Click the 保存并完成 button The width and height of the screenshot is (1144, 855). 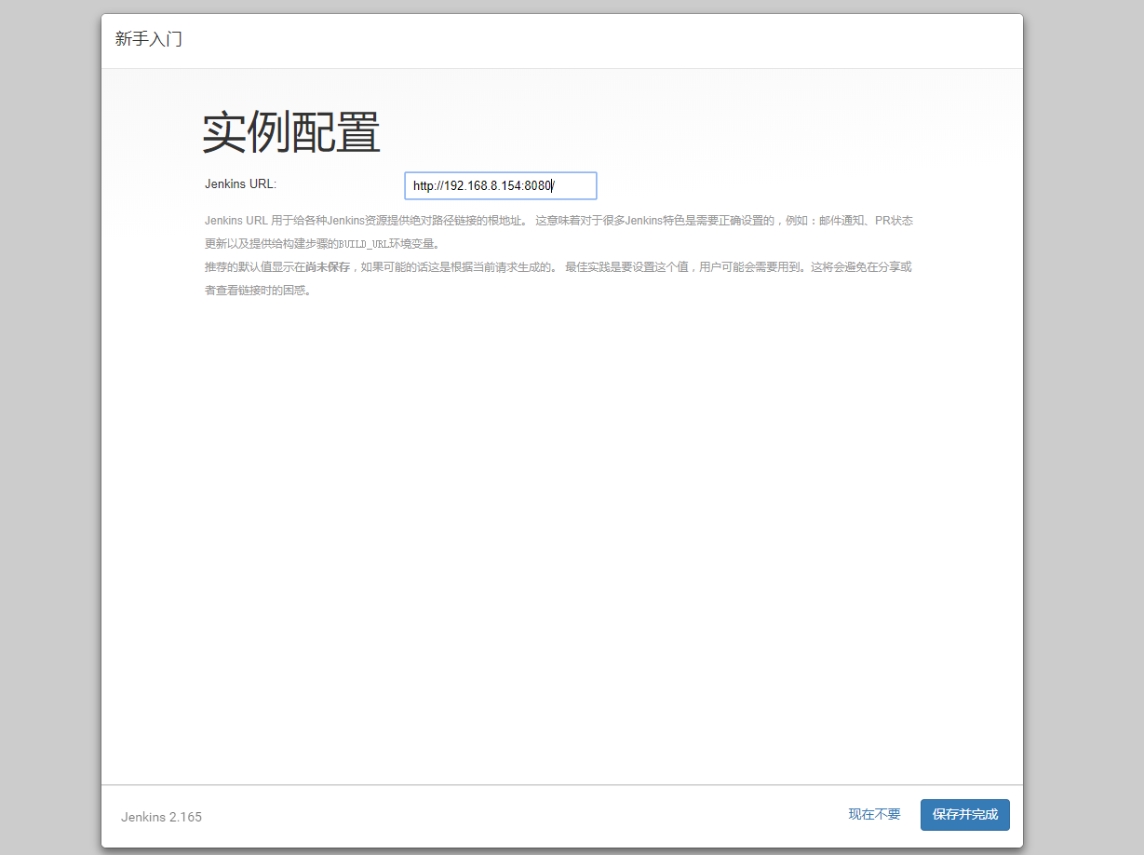coord(964,815)
